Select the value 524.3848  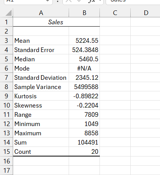tap(84, 50)
